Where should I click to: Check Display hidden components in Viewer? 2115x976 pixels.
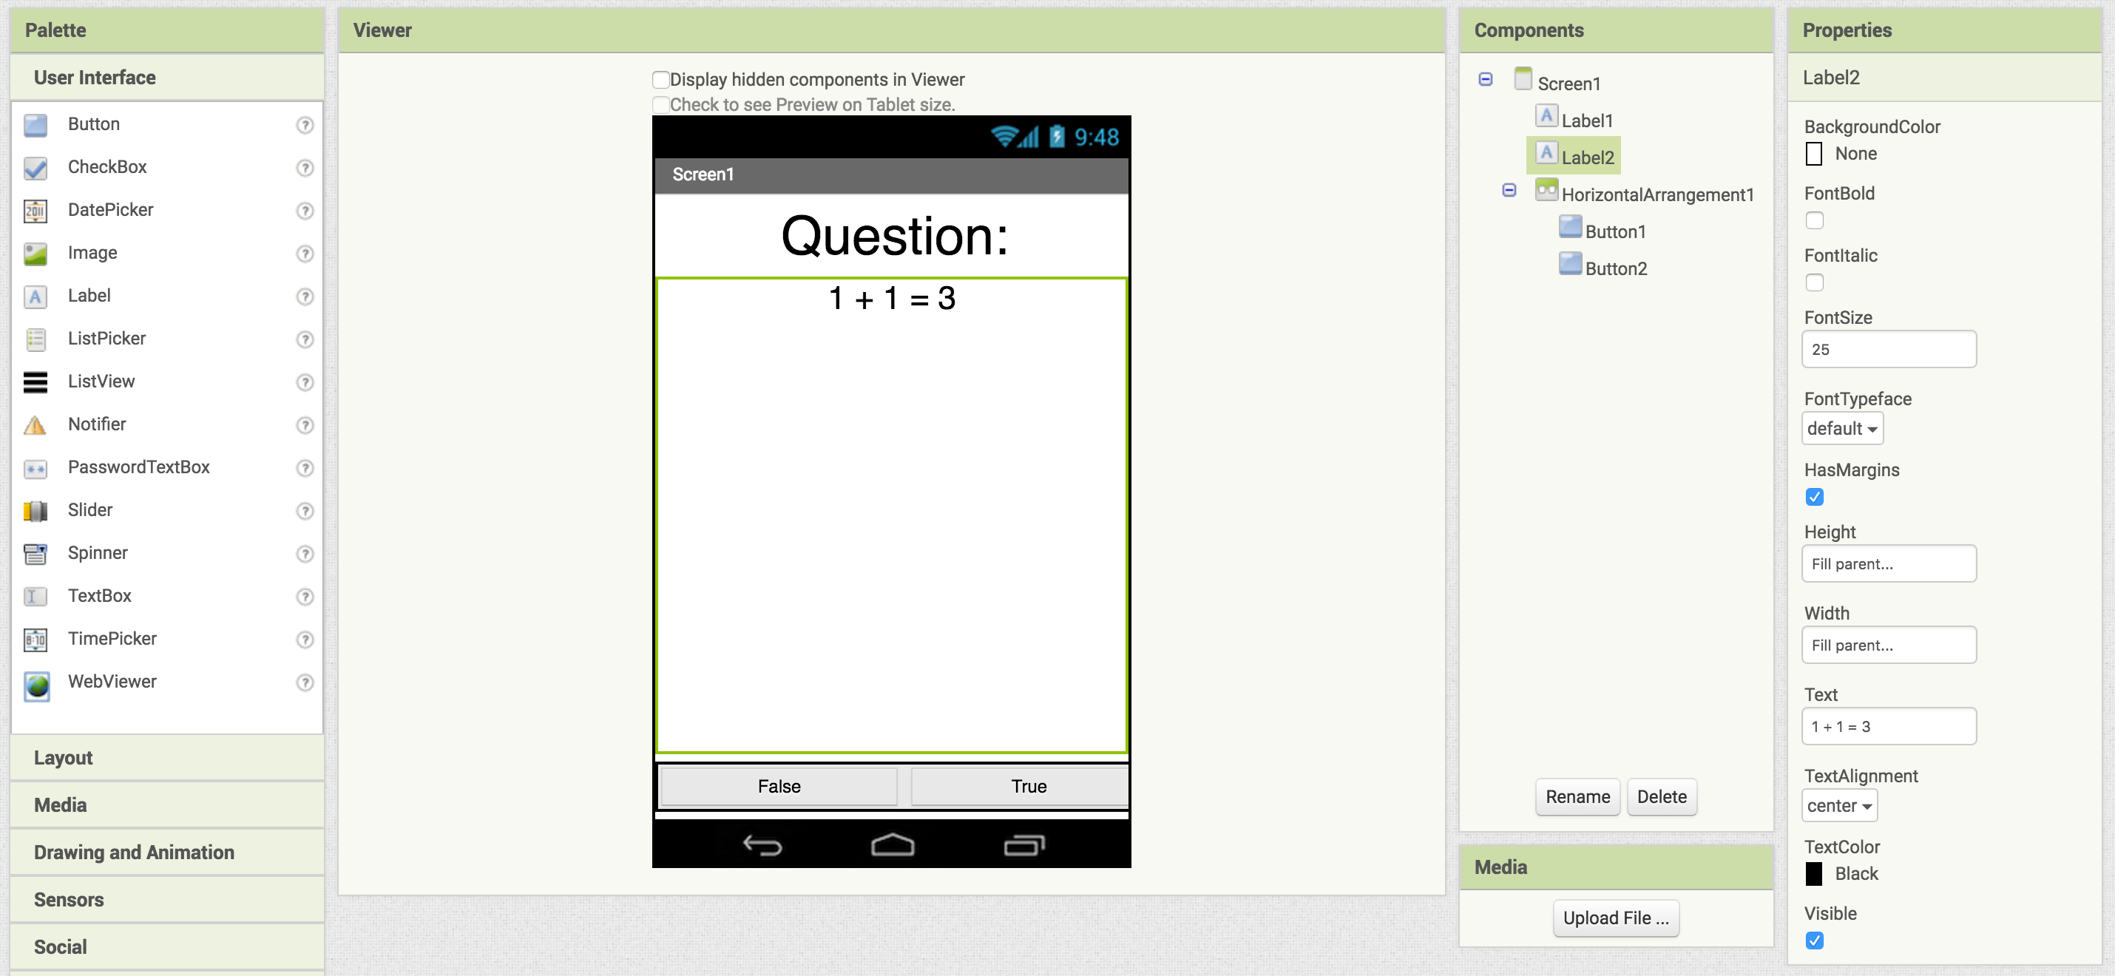661,80
